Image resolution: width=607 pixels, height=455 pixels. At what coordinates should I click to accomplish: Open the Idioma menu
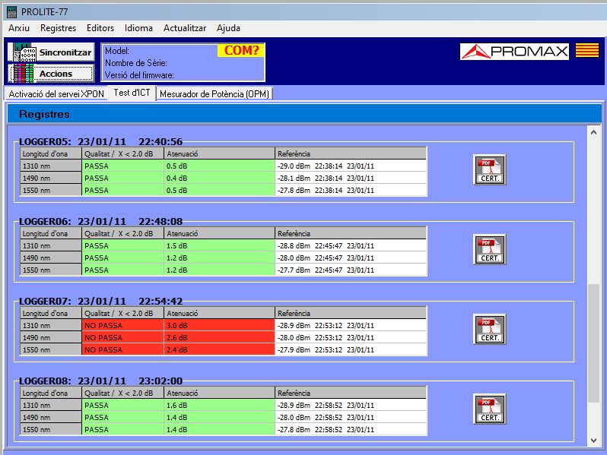click(138, 28)
